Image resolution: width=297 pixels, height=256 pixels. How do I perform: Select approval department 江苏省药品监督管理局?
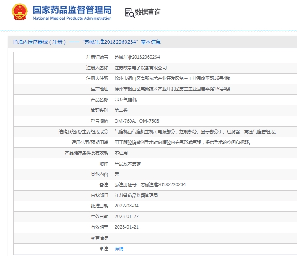pos(136,195)
